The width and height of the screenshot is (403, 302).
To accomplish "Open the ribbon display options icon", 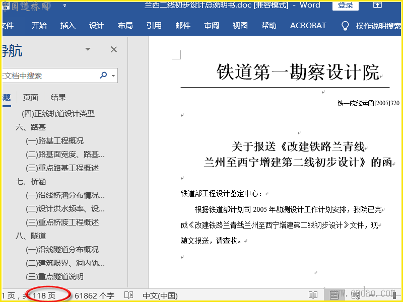I will tap(377, 5).
